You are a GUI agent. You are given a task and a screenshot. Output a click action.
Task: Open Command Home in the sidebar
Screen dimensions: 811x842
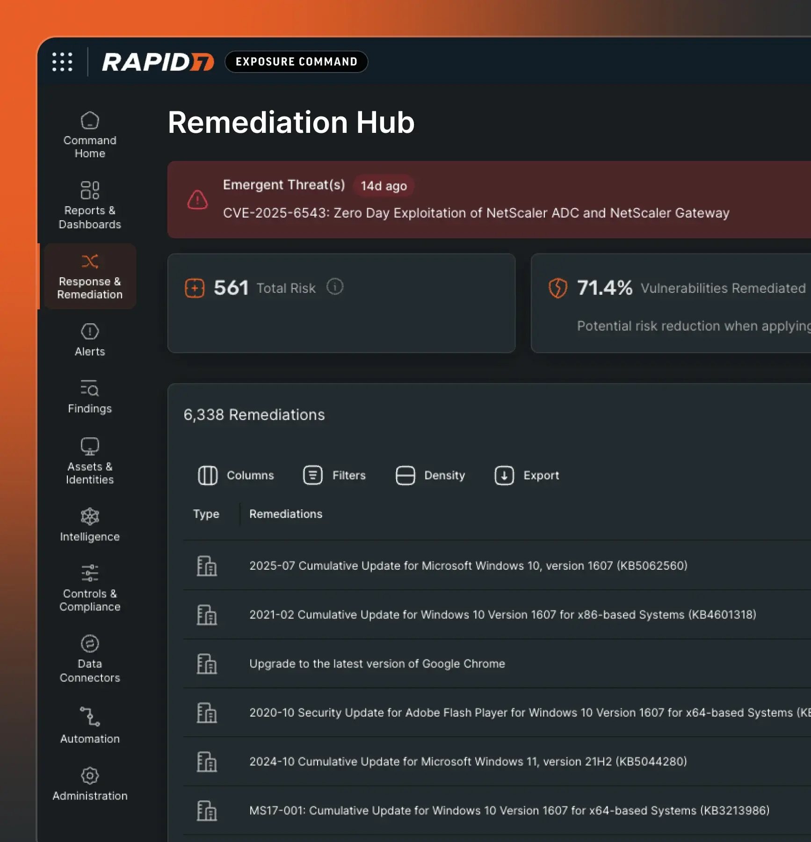pos(90,135)
